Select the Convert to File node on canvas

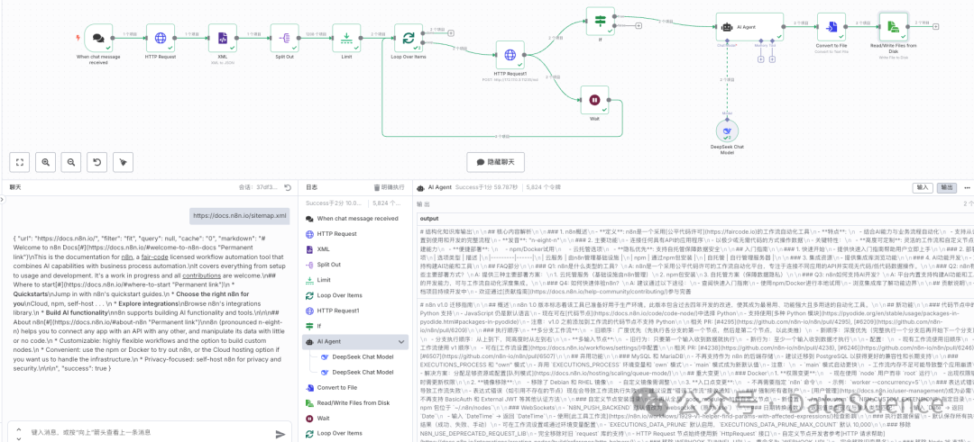pyautogui.click(x=832, y=27)
